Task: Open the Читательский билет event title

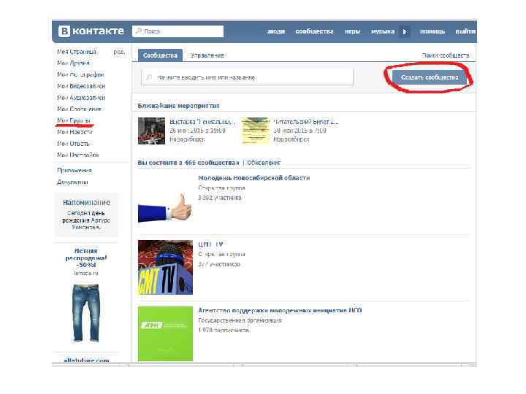Action: coord(306,122)
